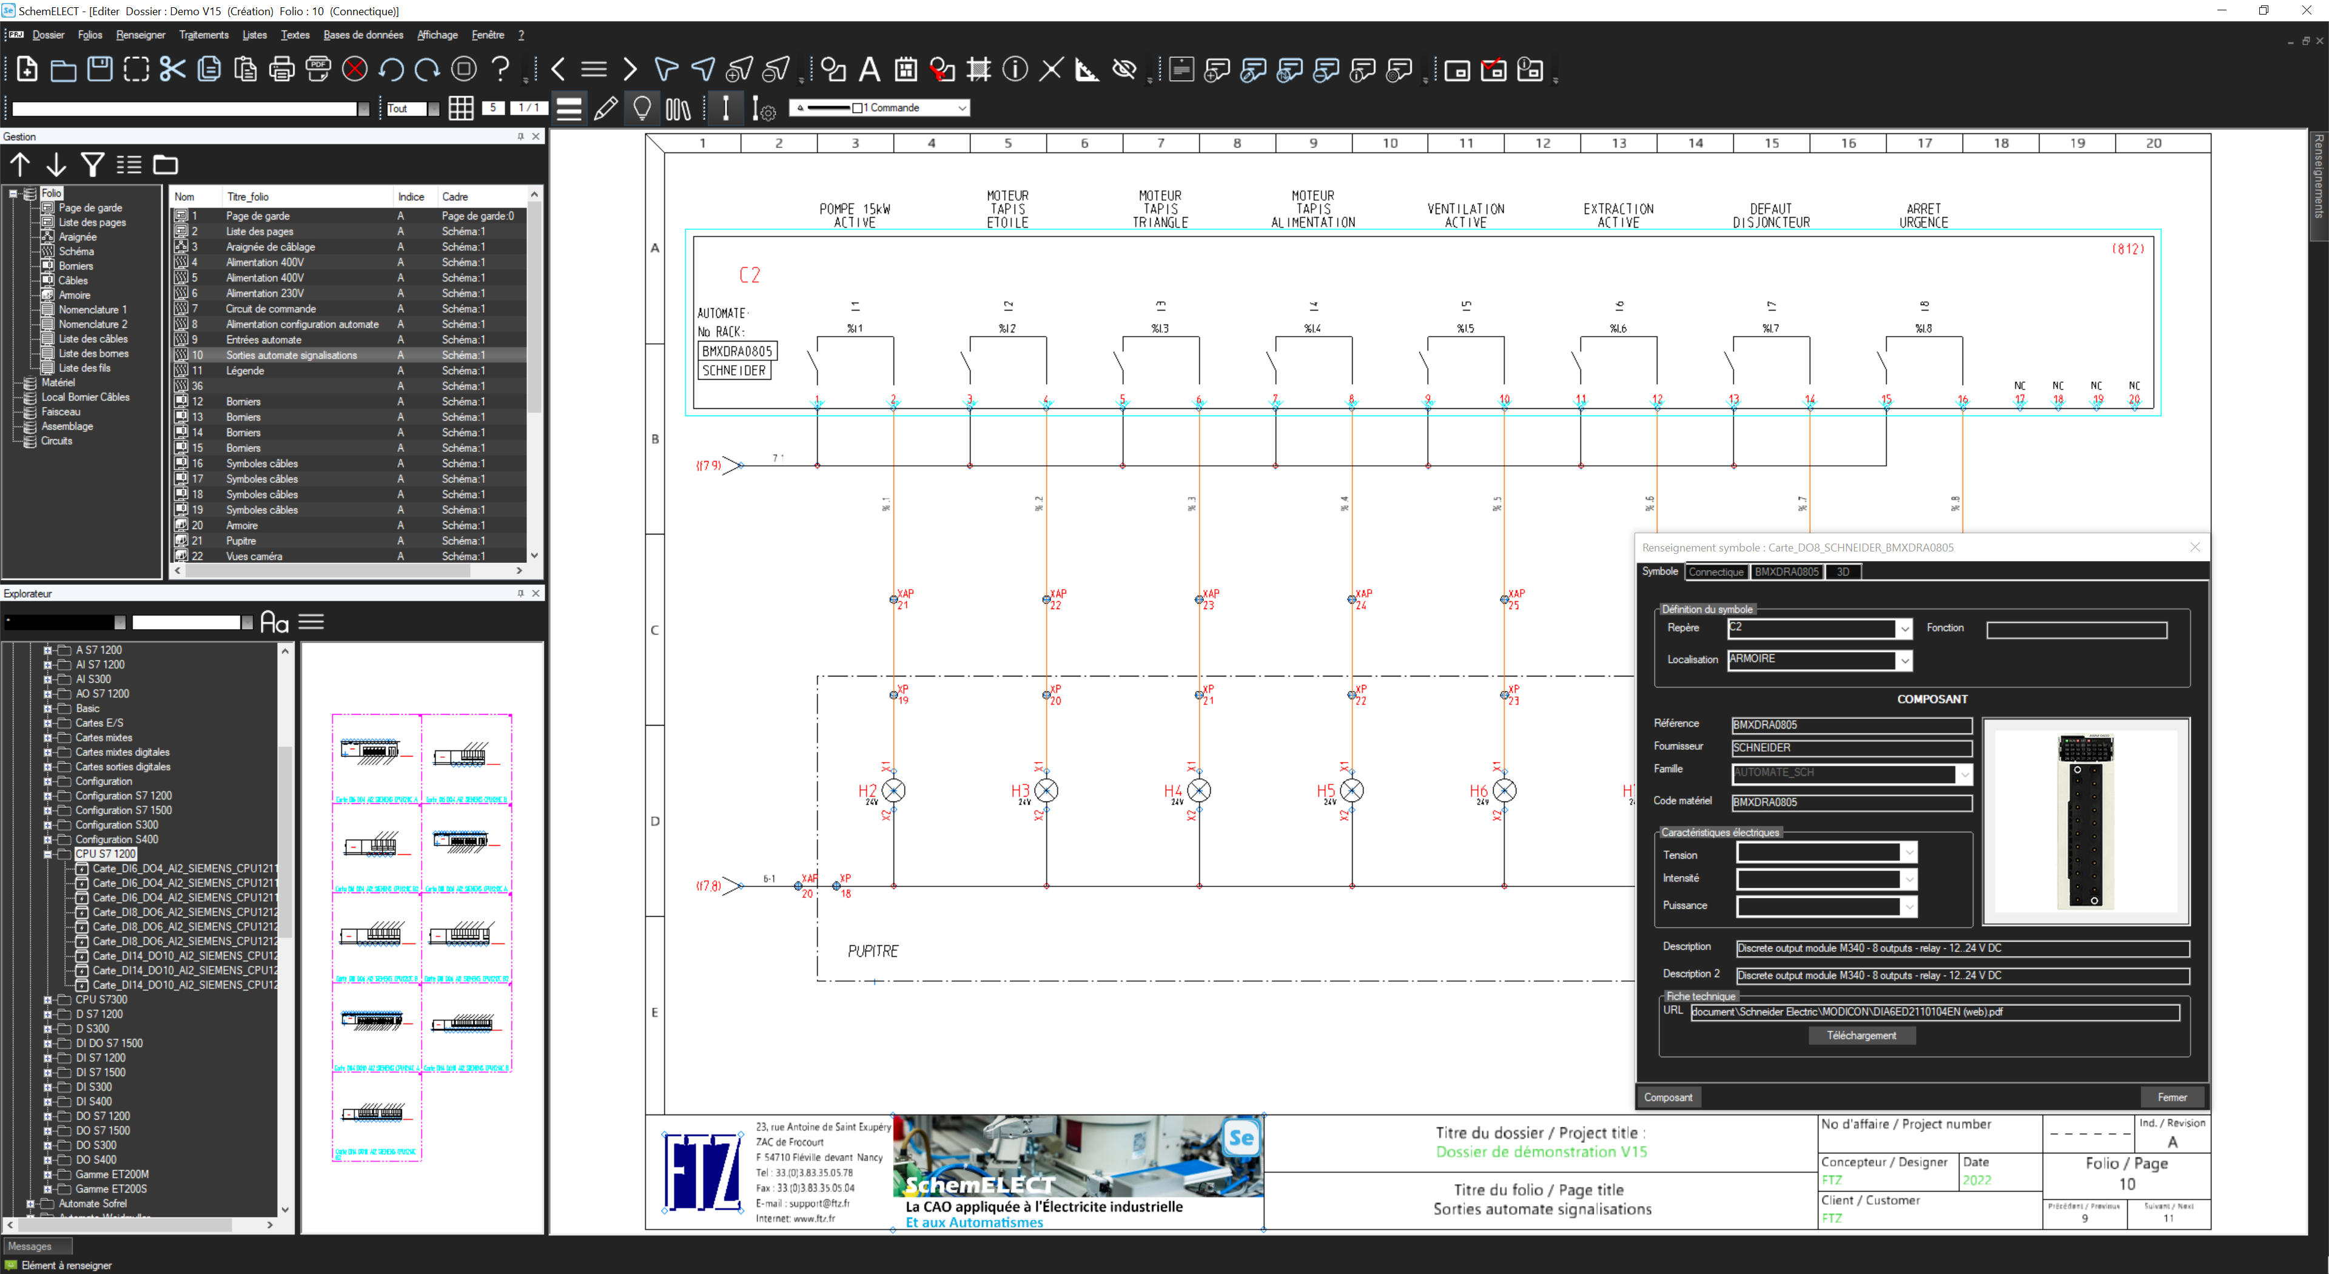Toggle the list view icon in Gestion toolbar
This screenshot has height=1274, width=2329.
129,164
